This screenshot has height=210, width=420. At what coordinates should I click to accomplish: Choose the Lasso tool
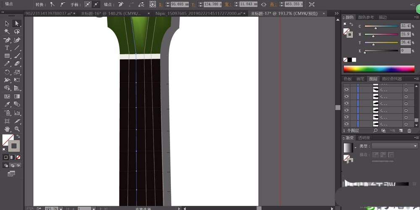[x=17, y=31]
